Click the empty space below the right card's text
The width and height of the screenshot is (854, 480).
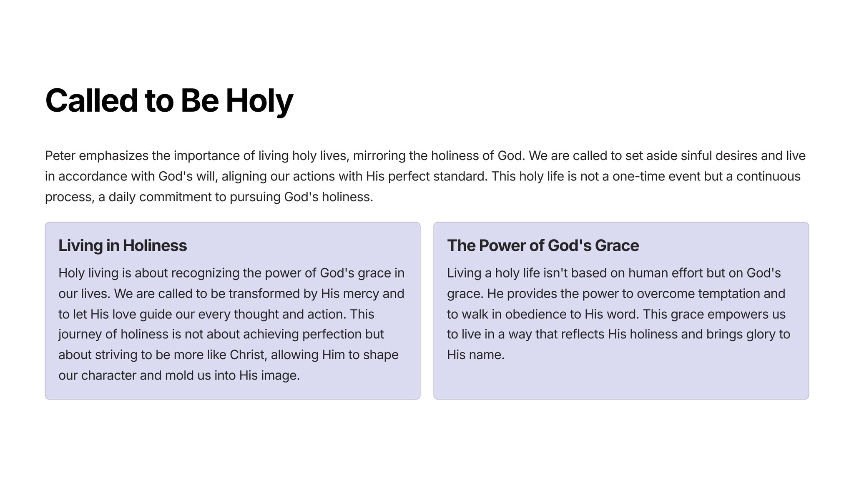coord(620,380)
